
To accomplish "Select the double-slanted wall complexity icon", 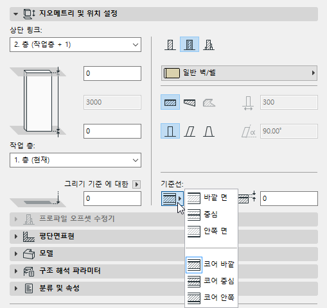I will [x=209, y=131].
